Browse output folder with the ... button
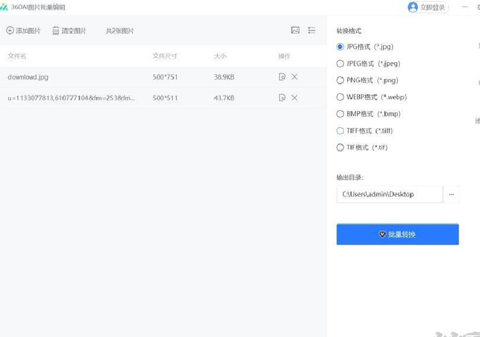 [452, 194]
